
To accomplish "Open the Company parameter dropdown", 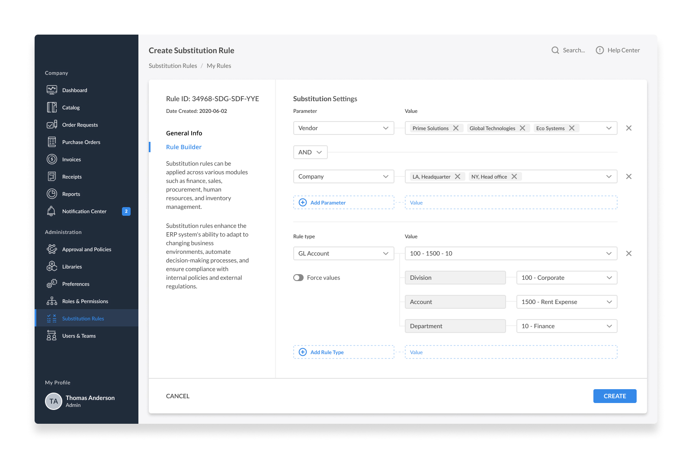I will [344, 176].
